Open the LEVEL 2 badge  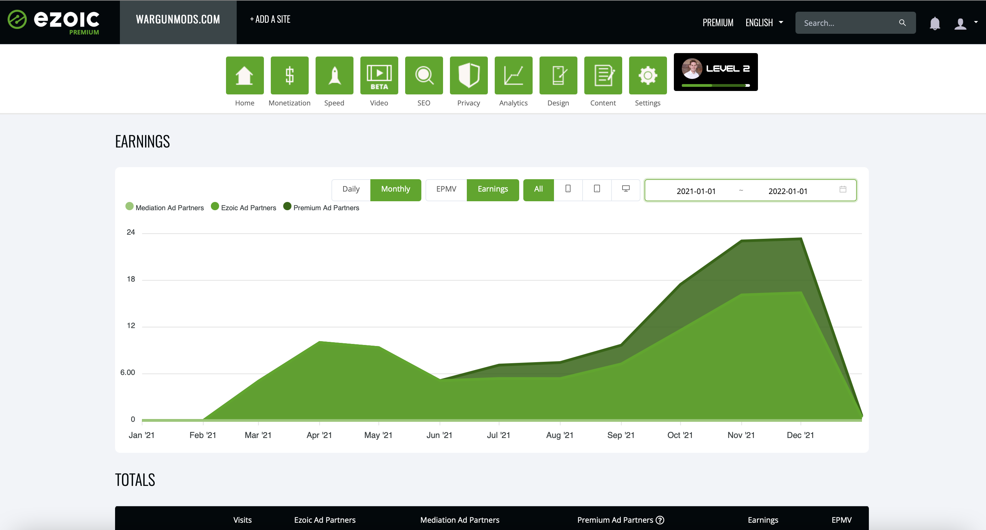pyautogui.click(x=716, y=72)
